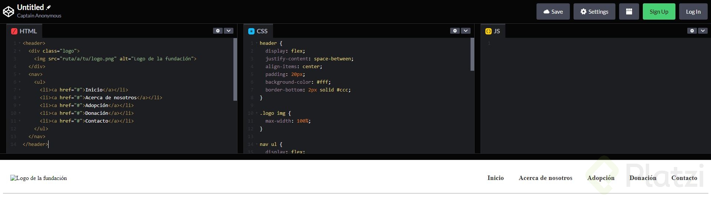711x197 pixels.
Task: Click the Sign Up button
Action: 659,11
